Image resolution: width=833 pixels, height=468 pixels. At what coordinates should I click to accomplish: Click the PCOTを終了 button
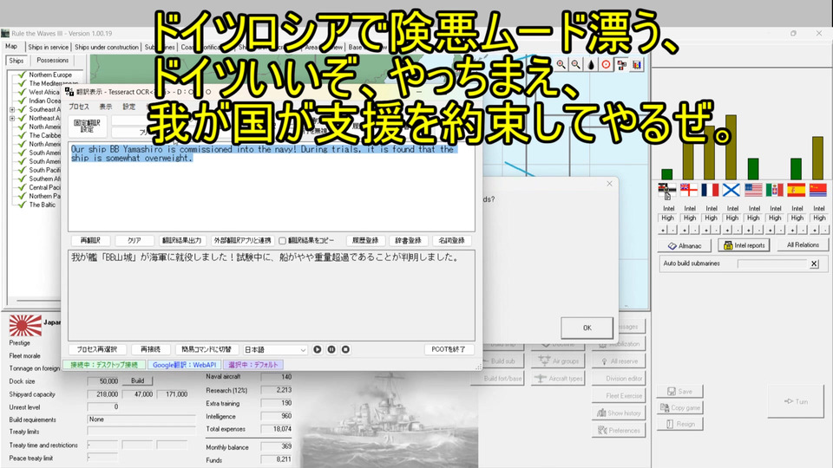point(449,349)
